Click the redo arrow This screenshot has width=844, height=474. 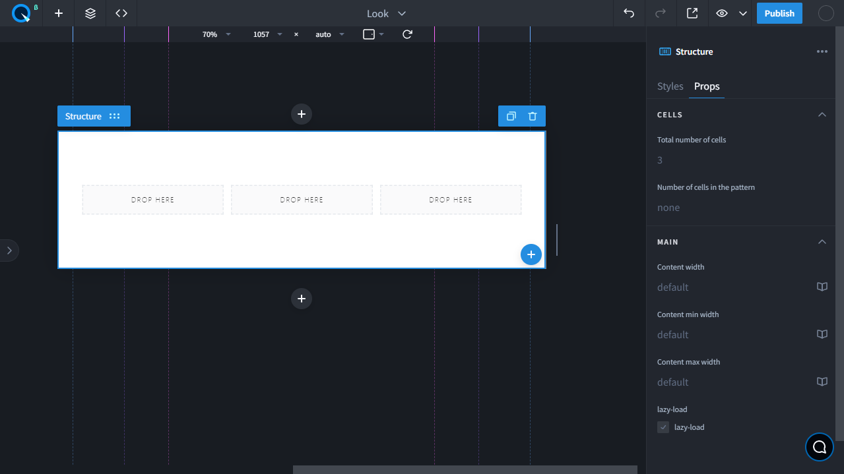(661, 13)
